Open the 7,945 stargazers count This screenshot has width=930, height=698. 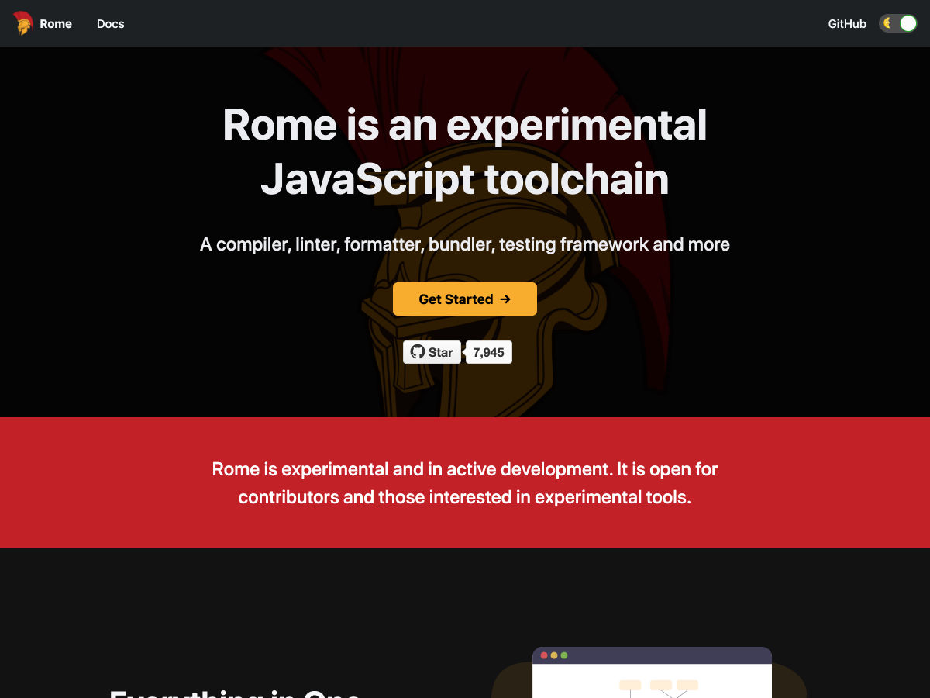[x=489, y=352]
